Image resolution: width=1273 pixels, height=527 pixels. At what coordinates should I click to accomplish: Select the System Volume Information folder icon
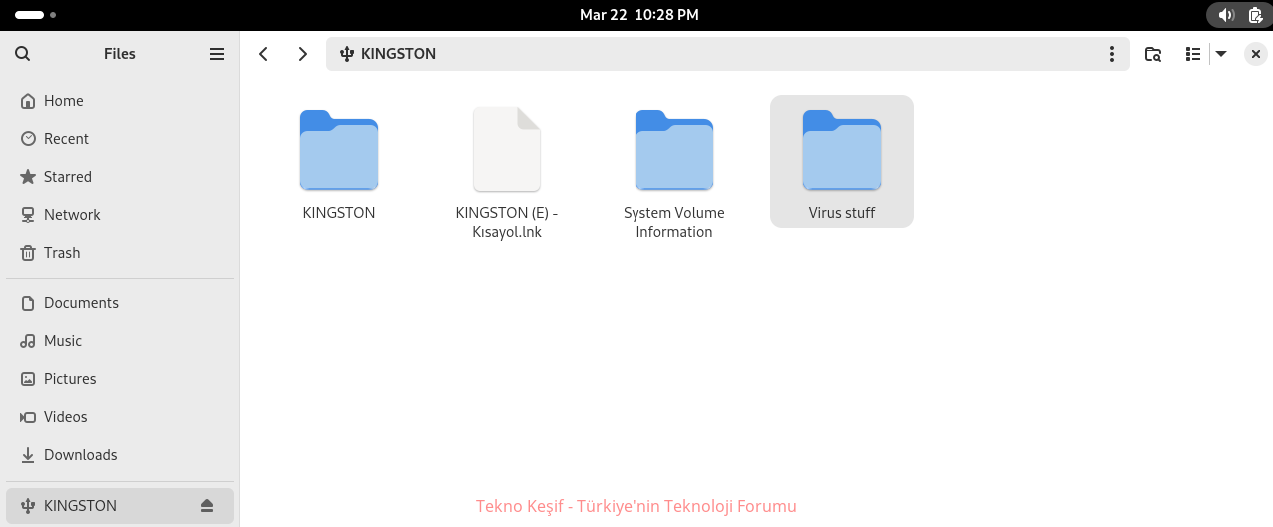tap(674, 150)
